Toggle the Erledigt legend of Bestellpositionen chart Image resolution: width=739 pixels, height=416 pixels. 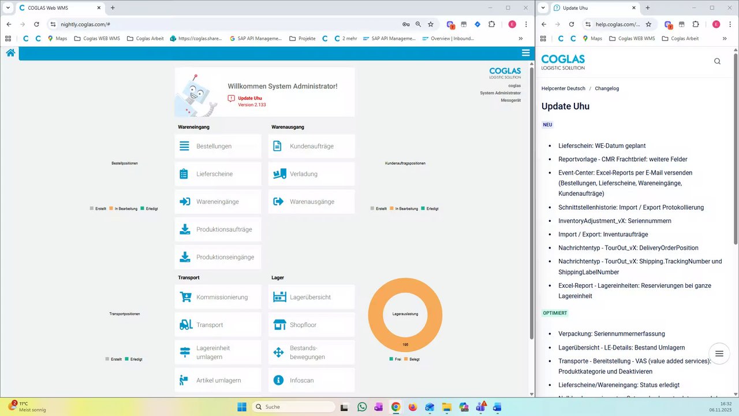[x=149, y=209]
